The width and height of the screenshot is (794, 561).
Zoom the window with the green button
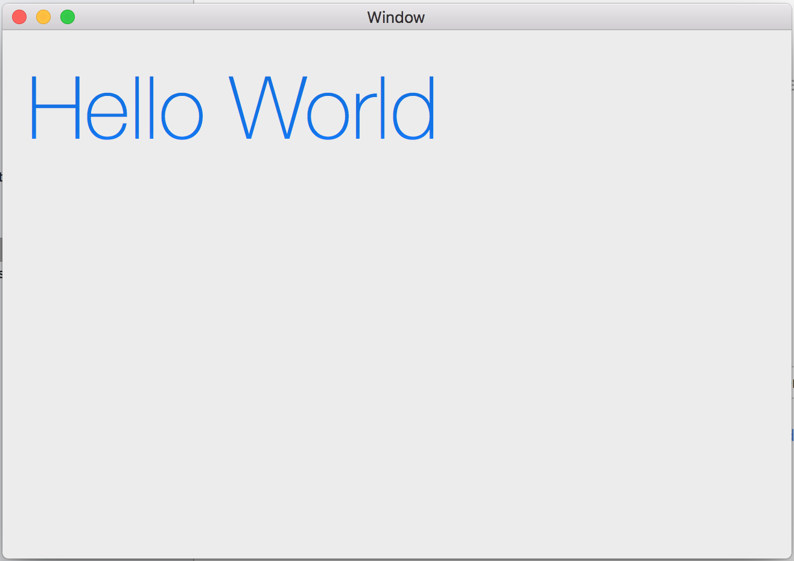point(68,17)
